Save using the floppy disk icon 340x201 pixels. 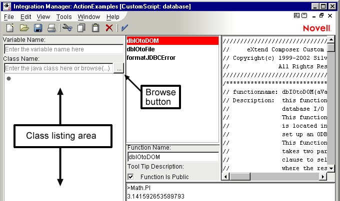click(x=38, y=28)
